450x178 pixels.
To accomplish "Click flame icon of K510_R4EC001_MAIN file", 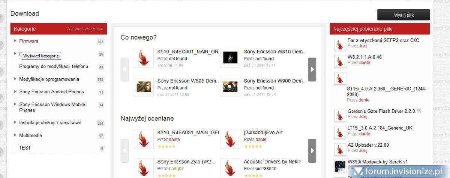I will [144, 57].
